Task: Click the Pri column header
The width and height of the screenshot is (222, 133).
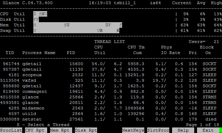Action: [x=193, y=53]
